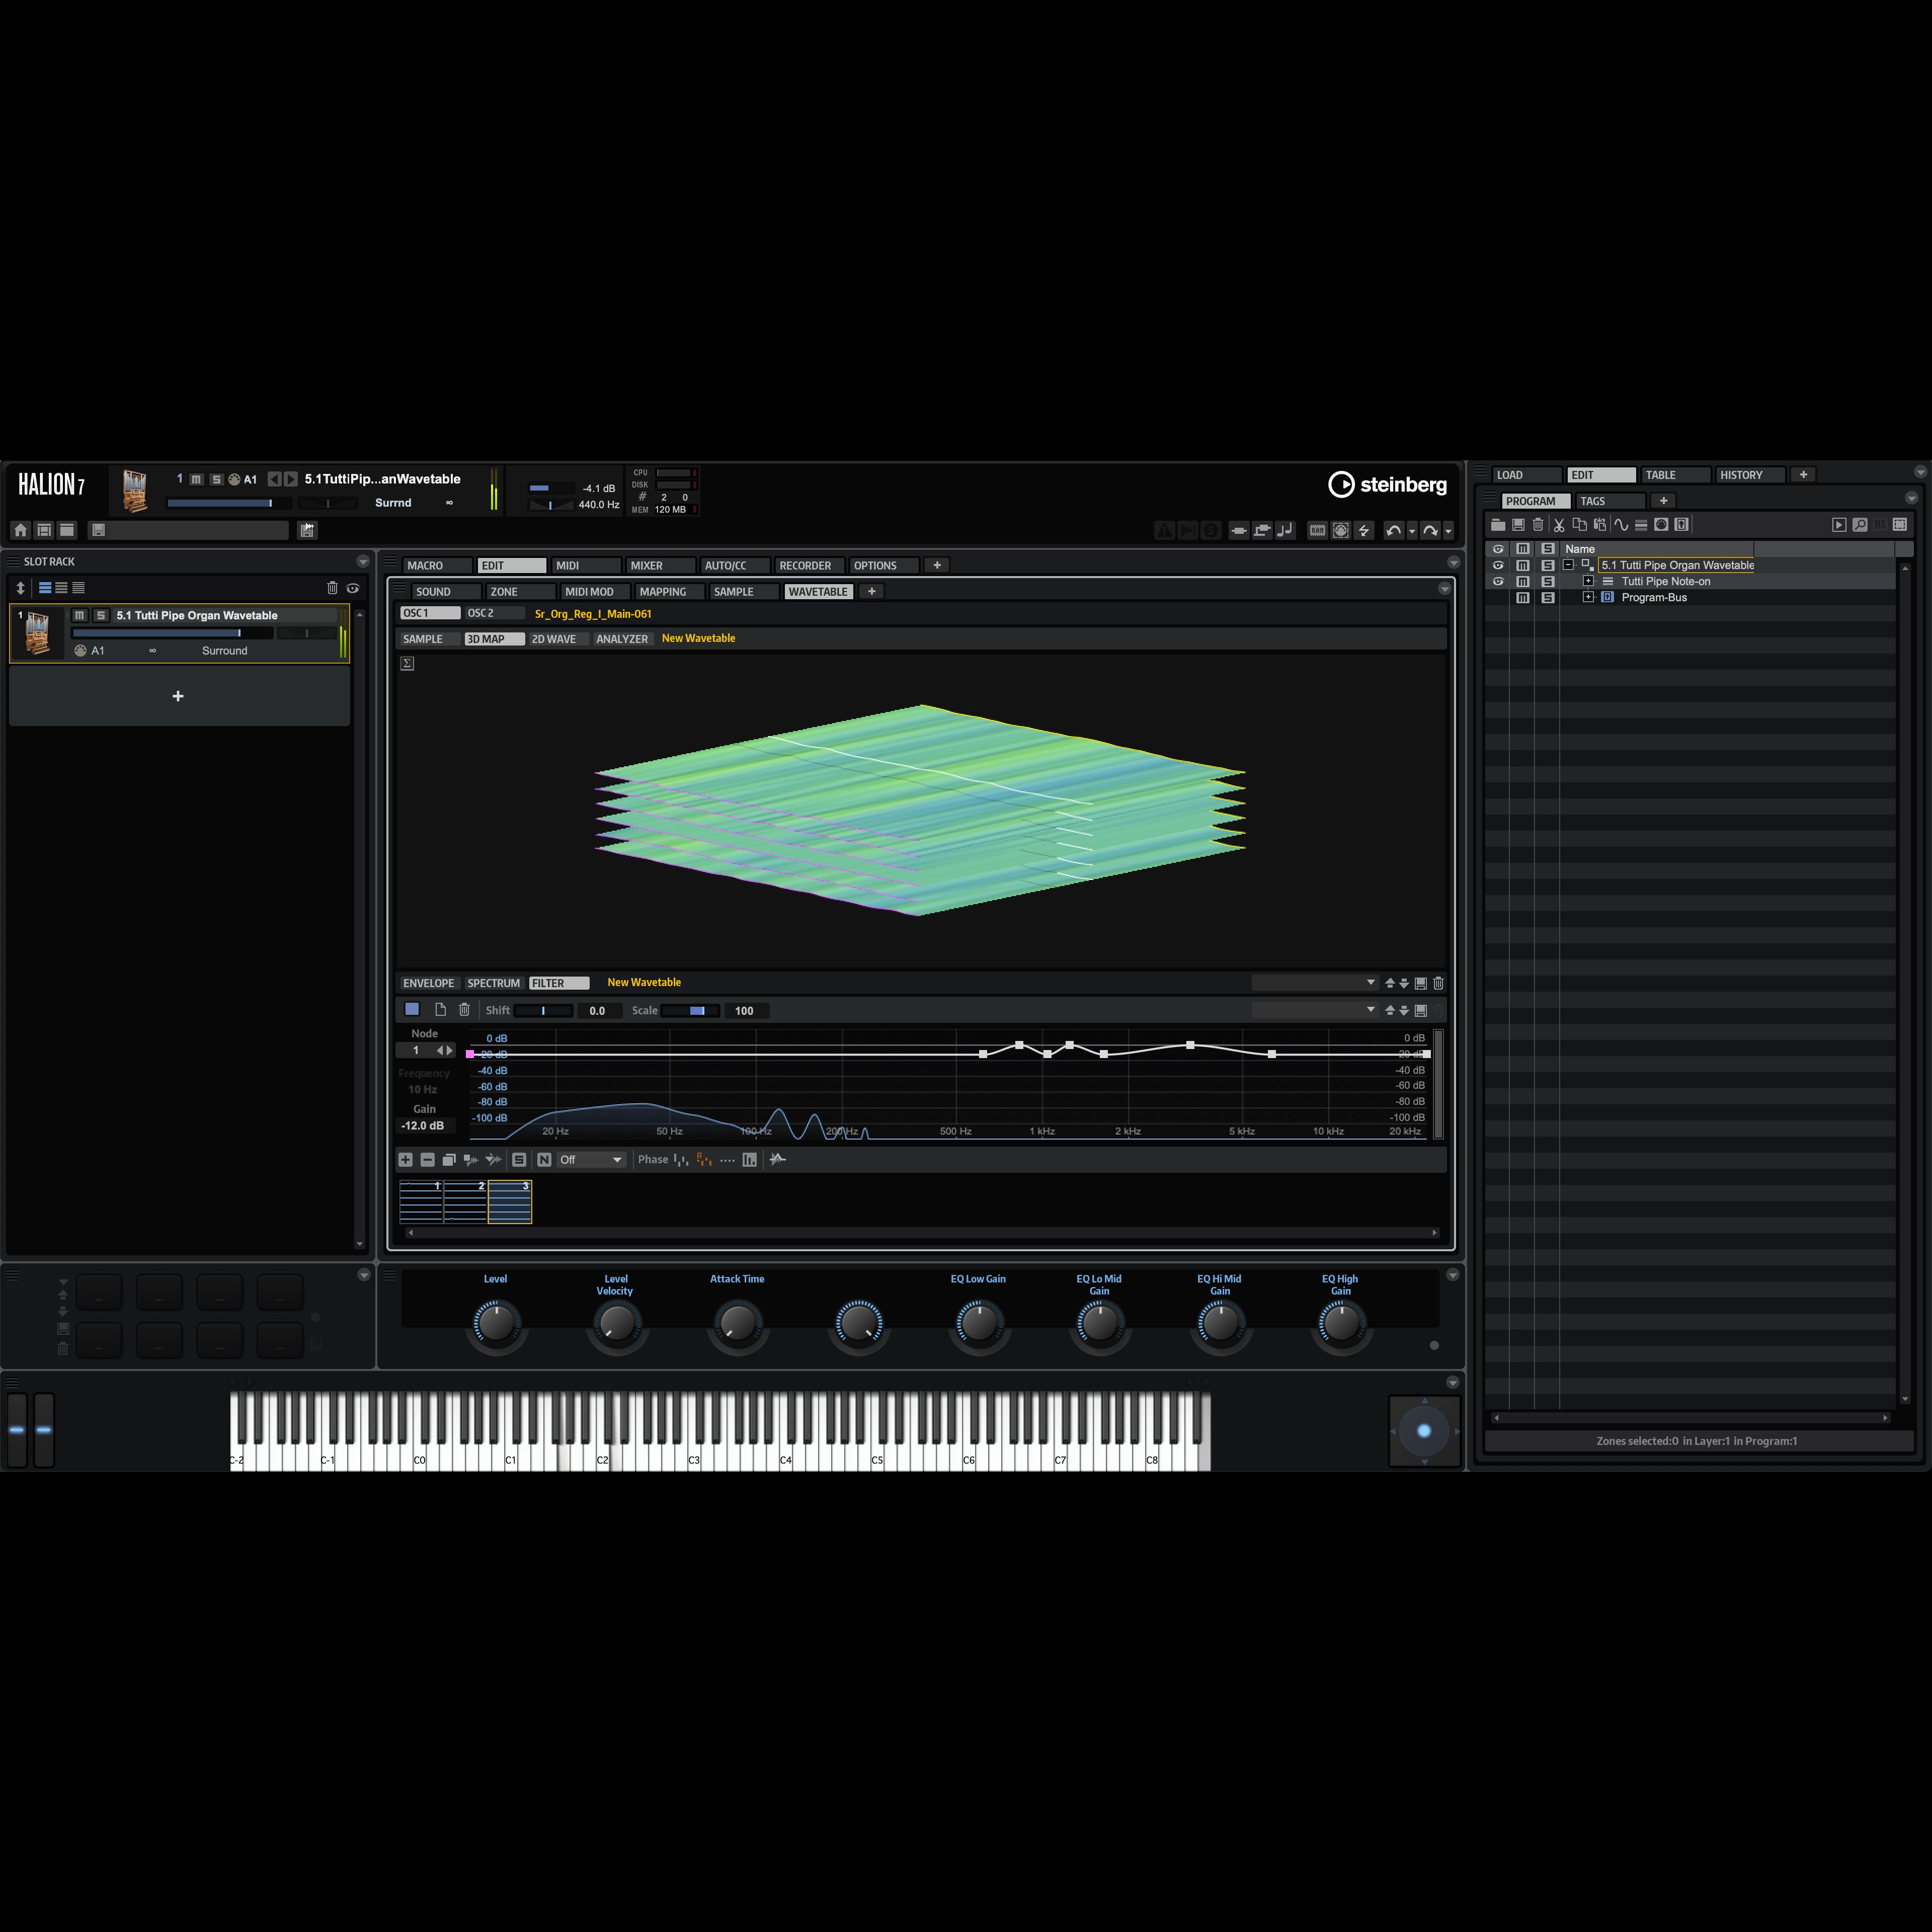
Task: Expand the Tutti Pipe Note-on tree node
Action: coord(1588,581)
